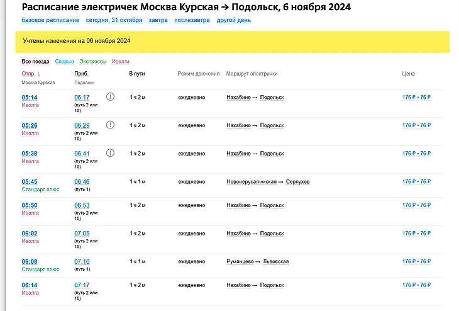Click the price 176 ₽ in the 06:08 row
The image size is (459, 311).
click(409, 261)
